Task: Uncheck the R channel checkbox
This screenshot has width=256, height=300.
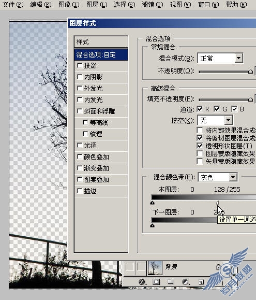Action: click(200, 109)
